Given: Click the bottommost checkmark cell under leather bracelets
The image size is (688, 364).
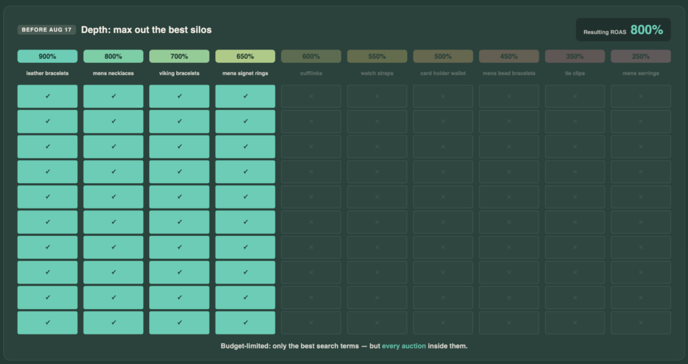Looking at the screenshot, I should 48,323.
